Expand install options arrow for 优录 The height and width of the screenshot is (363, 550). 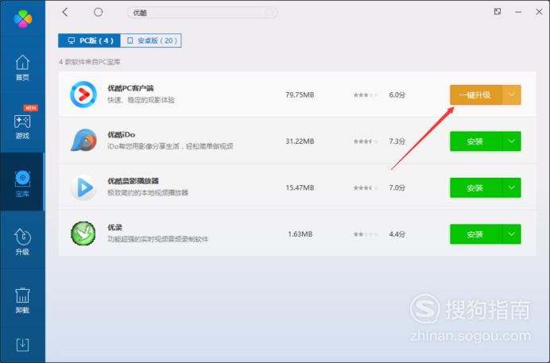click(x=512, y=234)
